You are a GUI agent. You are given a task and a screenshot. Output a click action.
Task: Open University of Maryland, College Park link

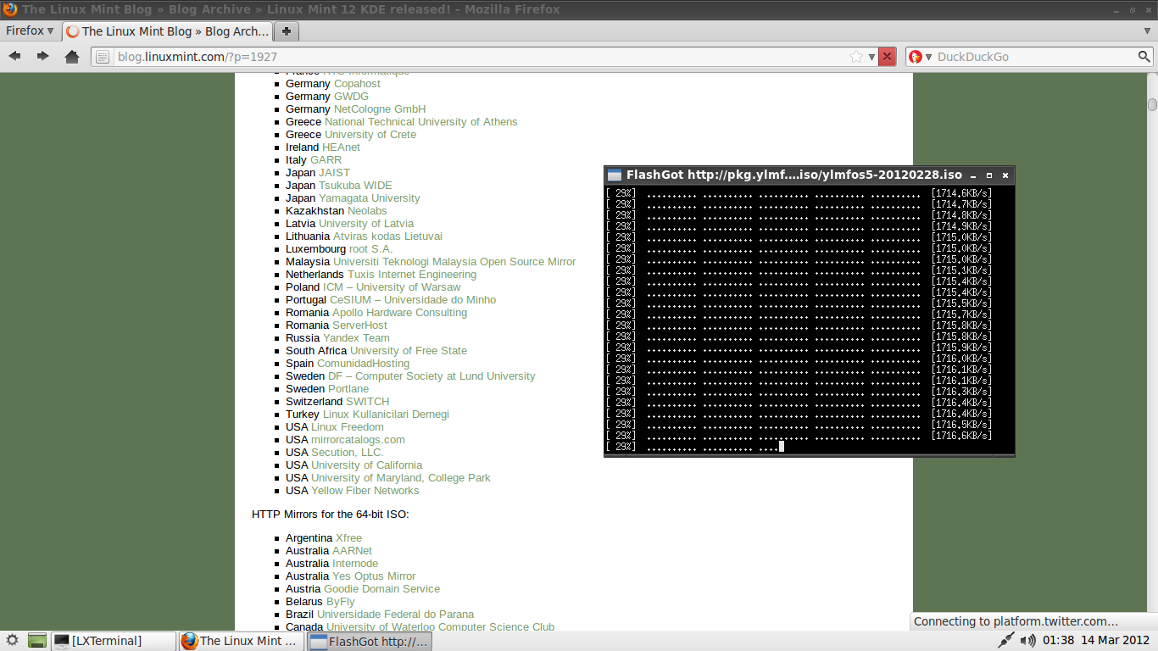pos(401,477)
